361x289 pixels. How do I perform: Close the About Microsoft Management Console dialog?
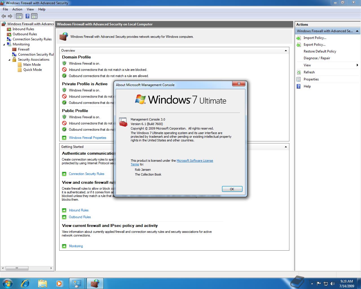click(239, 84)
